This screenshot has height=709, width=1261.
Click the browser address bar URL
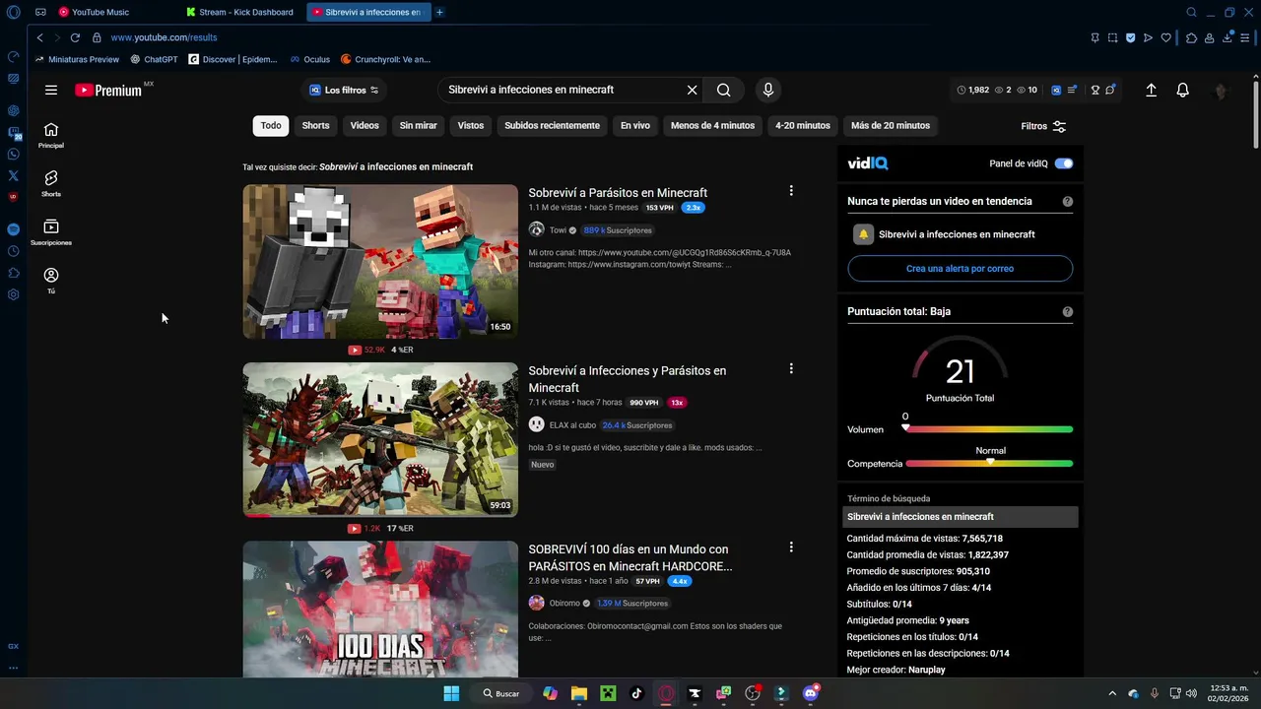[x=164, y=37]
